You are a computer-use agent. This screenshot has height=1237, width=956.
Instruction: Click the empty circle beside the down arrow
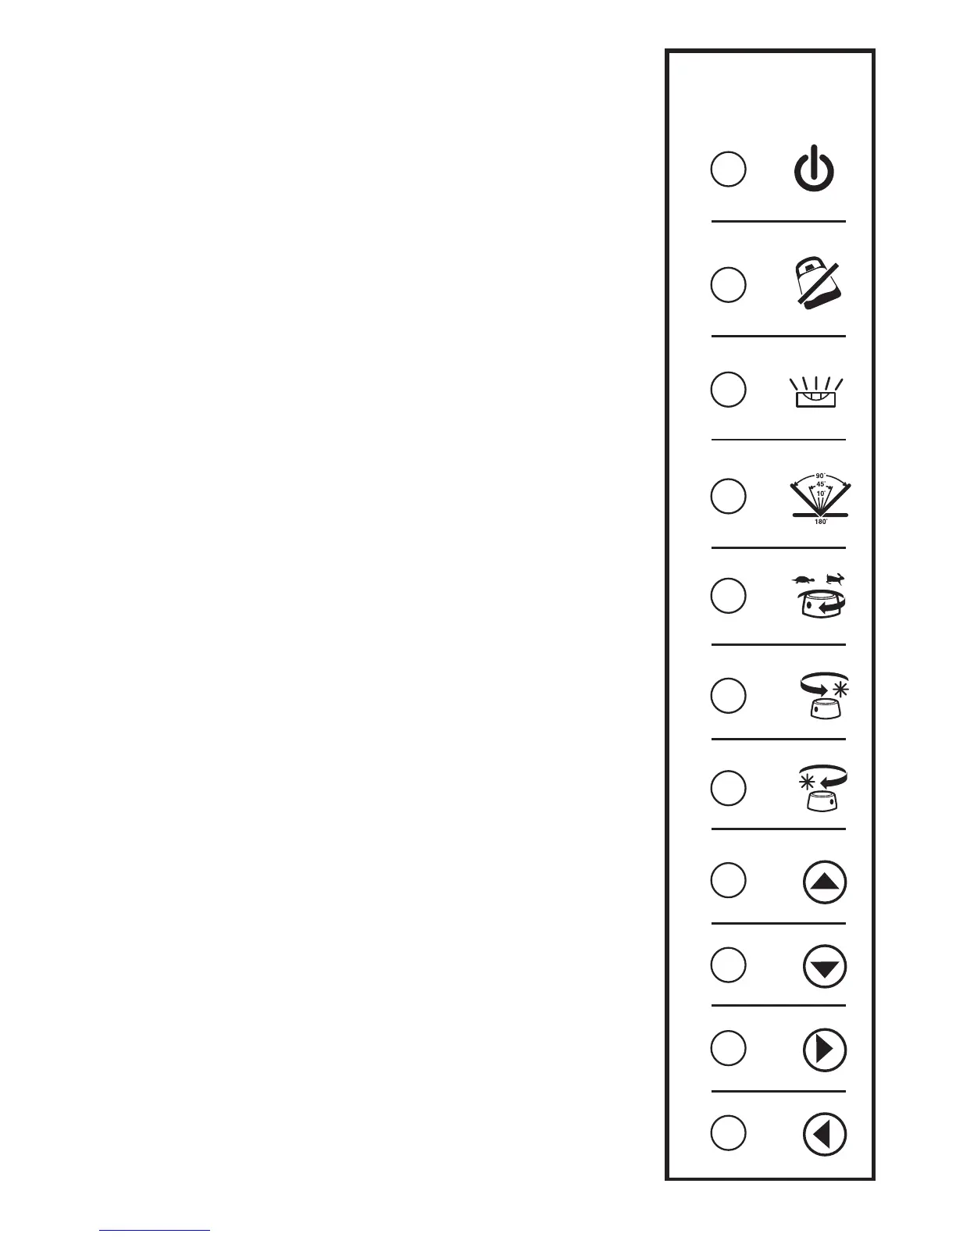[727, 965]
